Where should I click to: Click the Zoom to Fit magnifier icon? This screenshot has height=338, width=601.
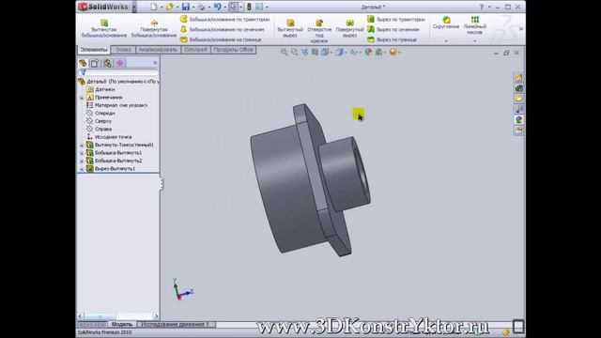click(x=284, y=52)
